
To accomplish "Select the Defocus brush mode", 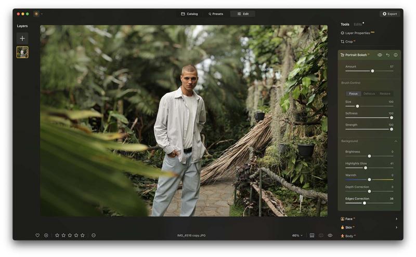I will pyautogui.click(x=369, y=93).
